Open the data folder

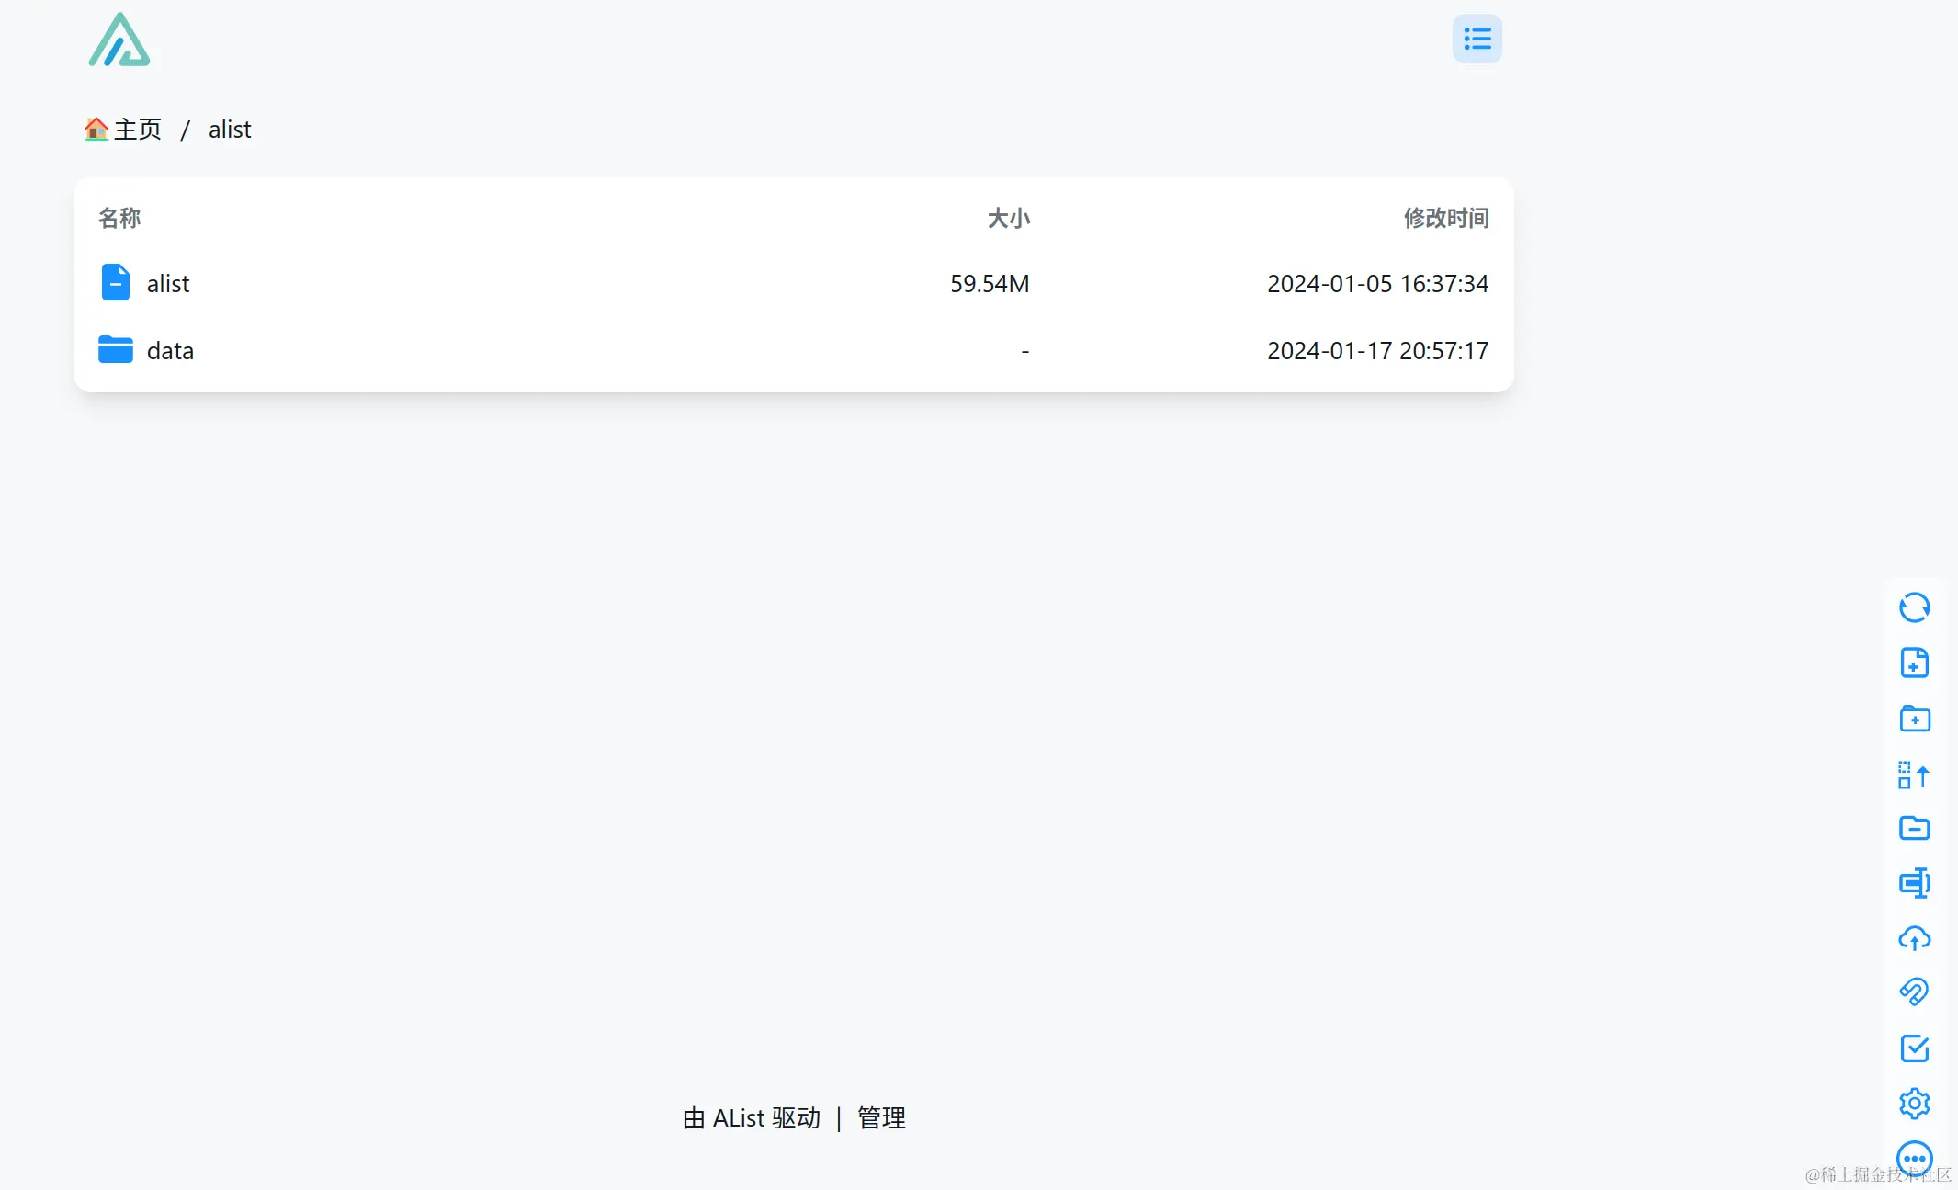pos(793,350)
